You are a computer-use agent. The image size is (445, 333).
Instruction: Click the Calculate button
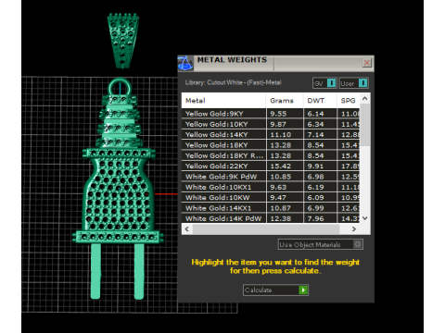[x=275, y=290]
